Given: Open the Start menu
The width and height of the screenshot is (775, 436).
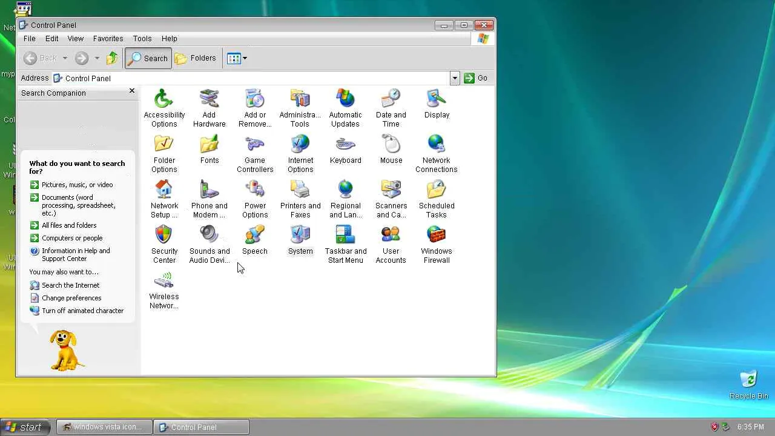Looking at the screenshot, I should (x=24, y=427).
